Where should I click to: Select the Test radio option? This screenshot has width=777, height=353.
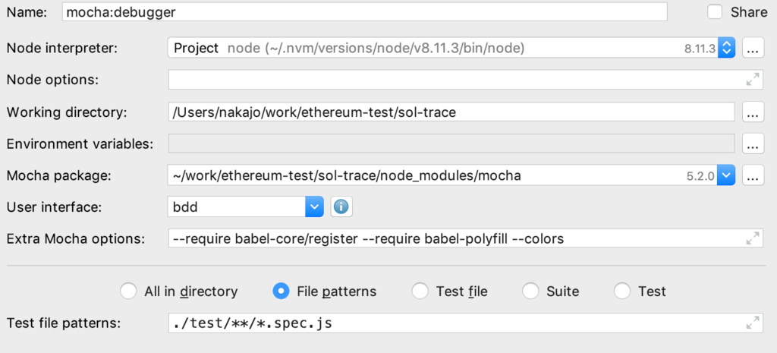(622, 291)
